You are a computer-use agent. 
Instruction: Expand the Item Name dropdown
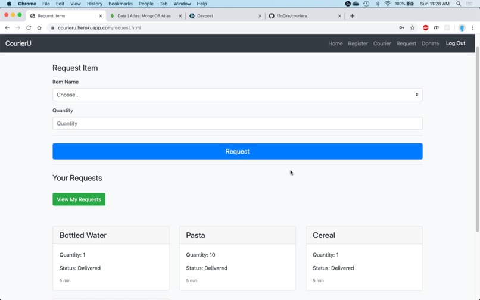click(x=237, y=95)
